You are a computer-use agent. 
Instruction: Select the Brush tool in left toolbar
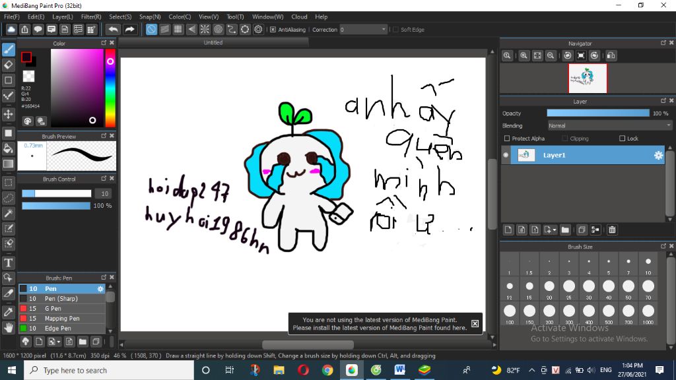9,49
